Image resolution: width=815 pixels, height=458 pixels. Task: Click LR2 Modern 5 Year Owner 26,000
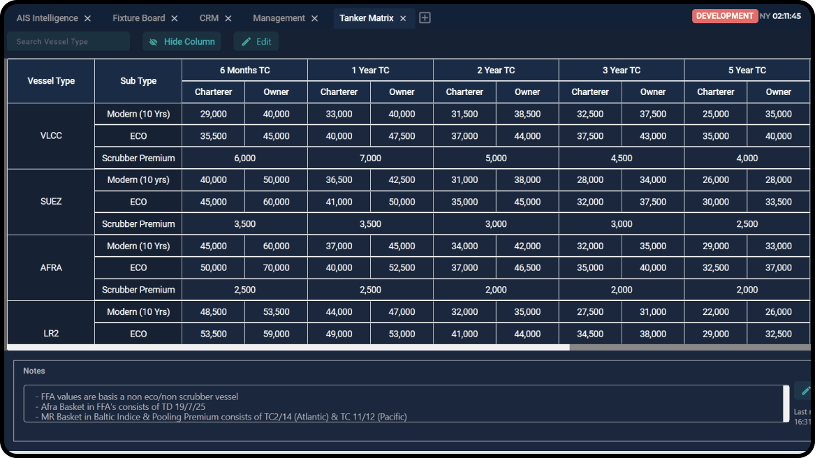[778, 312]
